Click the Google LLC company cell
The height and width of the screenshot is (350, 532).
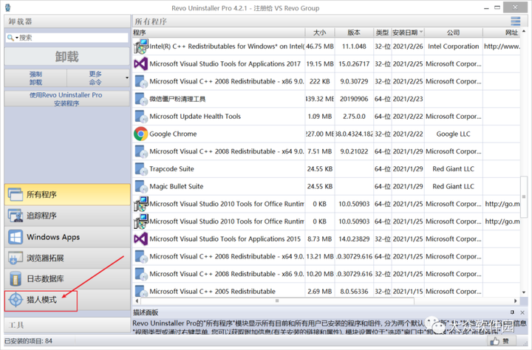point(453,134)
